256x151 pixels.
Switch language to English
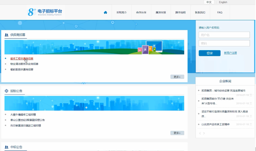pos(223,2)
